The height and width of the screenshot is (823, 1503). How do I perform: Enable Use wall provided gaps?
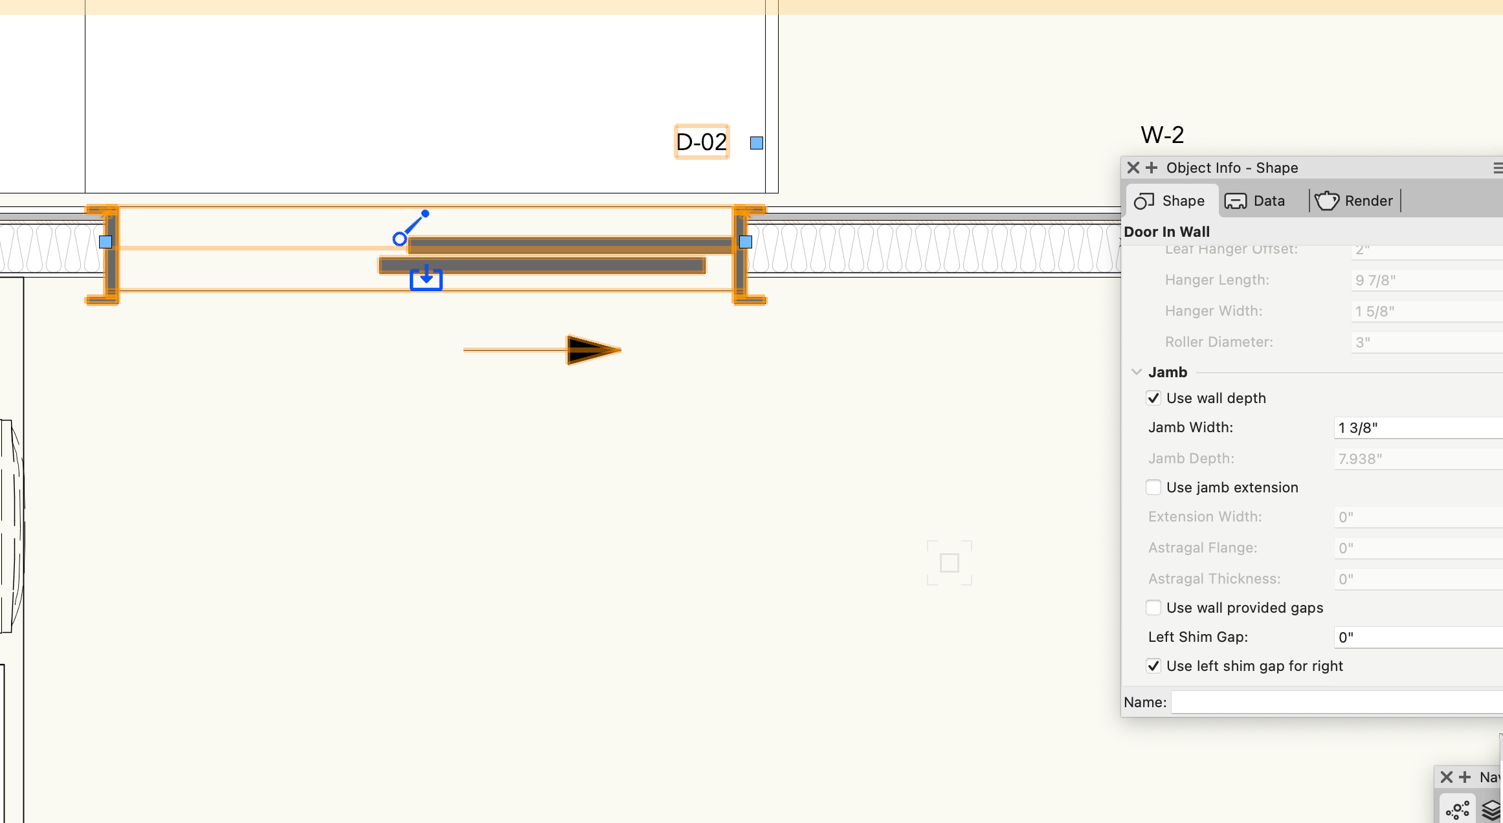[1153, 608]
